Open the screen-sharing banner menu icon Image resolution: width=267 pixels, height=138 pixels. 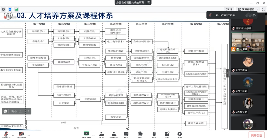click(x=149, y=2)
